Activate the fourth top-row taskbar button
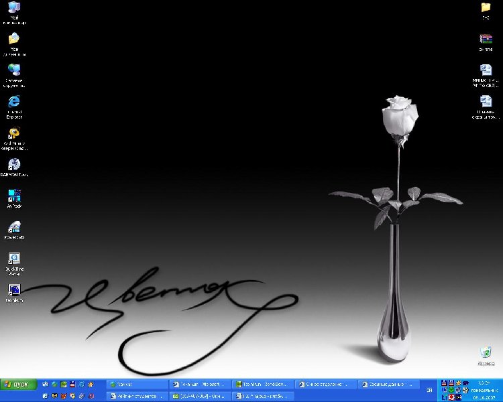503x402 pixels. coord(325,384)
